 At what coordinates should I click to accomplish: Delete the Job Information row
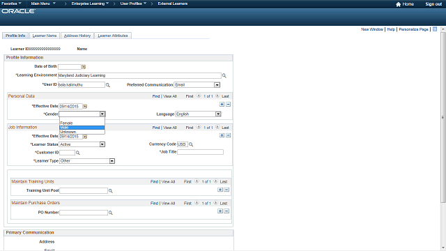coord(228,135)
